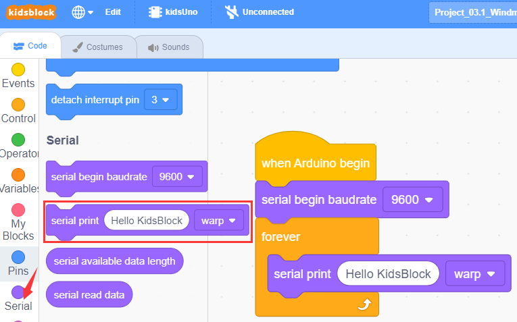The image size is (517, 322).
Task: Open the Edit menu
Action: 113,12
